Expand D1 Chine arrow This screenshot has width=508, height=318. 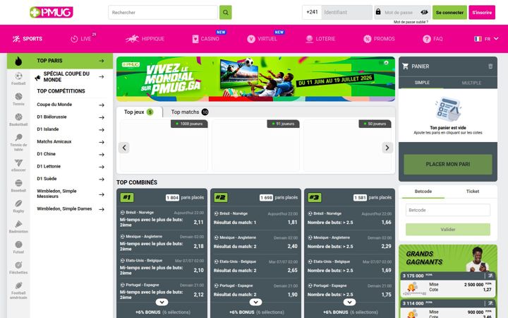pos(102,154)
